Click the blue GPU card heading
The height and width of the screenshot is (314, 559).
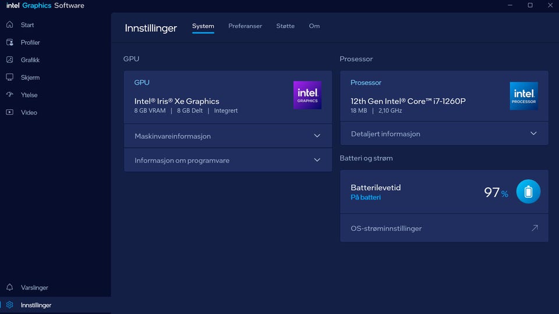coord(142,83)
